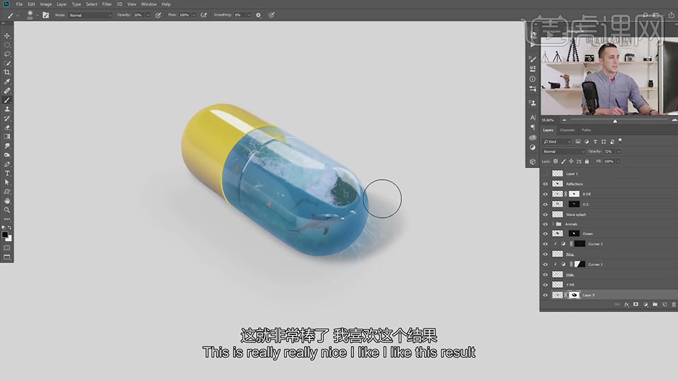
Task: Open the Flow dropdown arrow
Action: point(194,15)
